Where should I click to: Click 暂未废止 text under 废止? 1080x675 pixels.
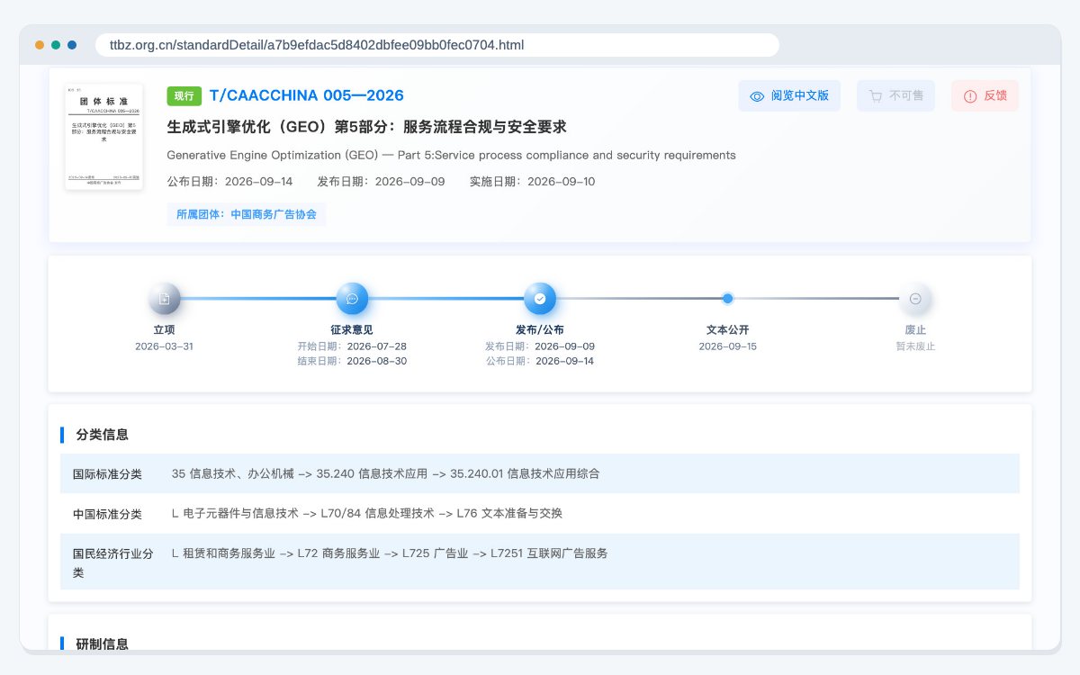pyautogui.click(x=915, y=346)
